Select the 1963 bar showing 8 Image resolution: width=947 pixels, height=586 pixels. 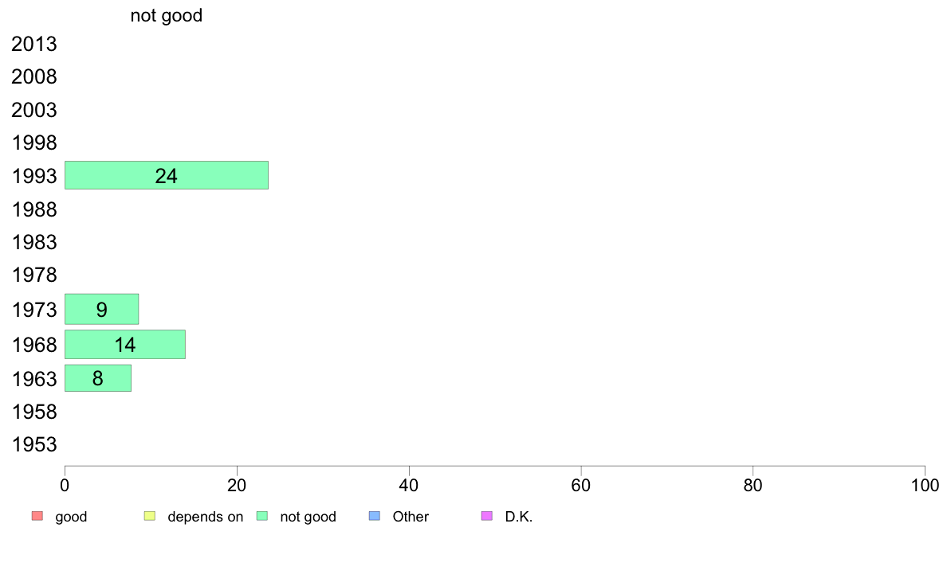point(98,377)
